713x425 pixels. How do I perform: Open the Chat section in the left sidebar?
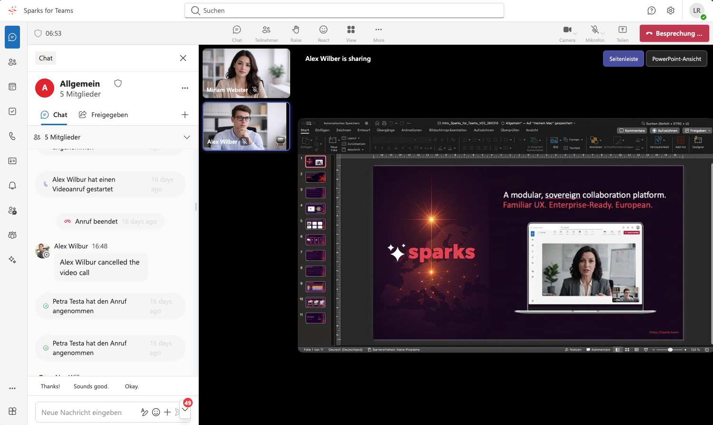tap(12, 37)
